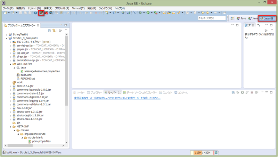The height and width of the screenshot is (157, 278).
Task: Open the 編集(E) menu
Action: tap(21, 8)
